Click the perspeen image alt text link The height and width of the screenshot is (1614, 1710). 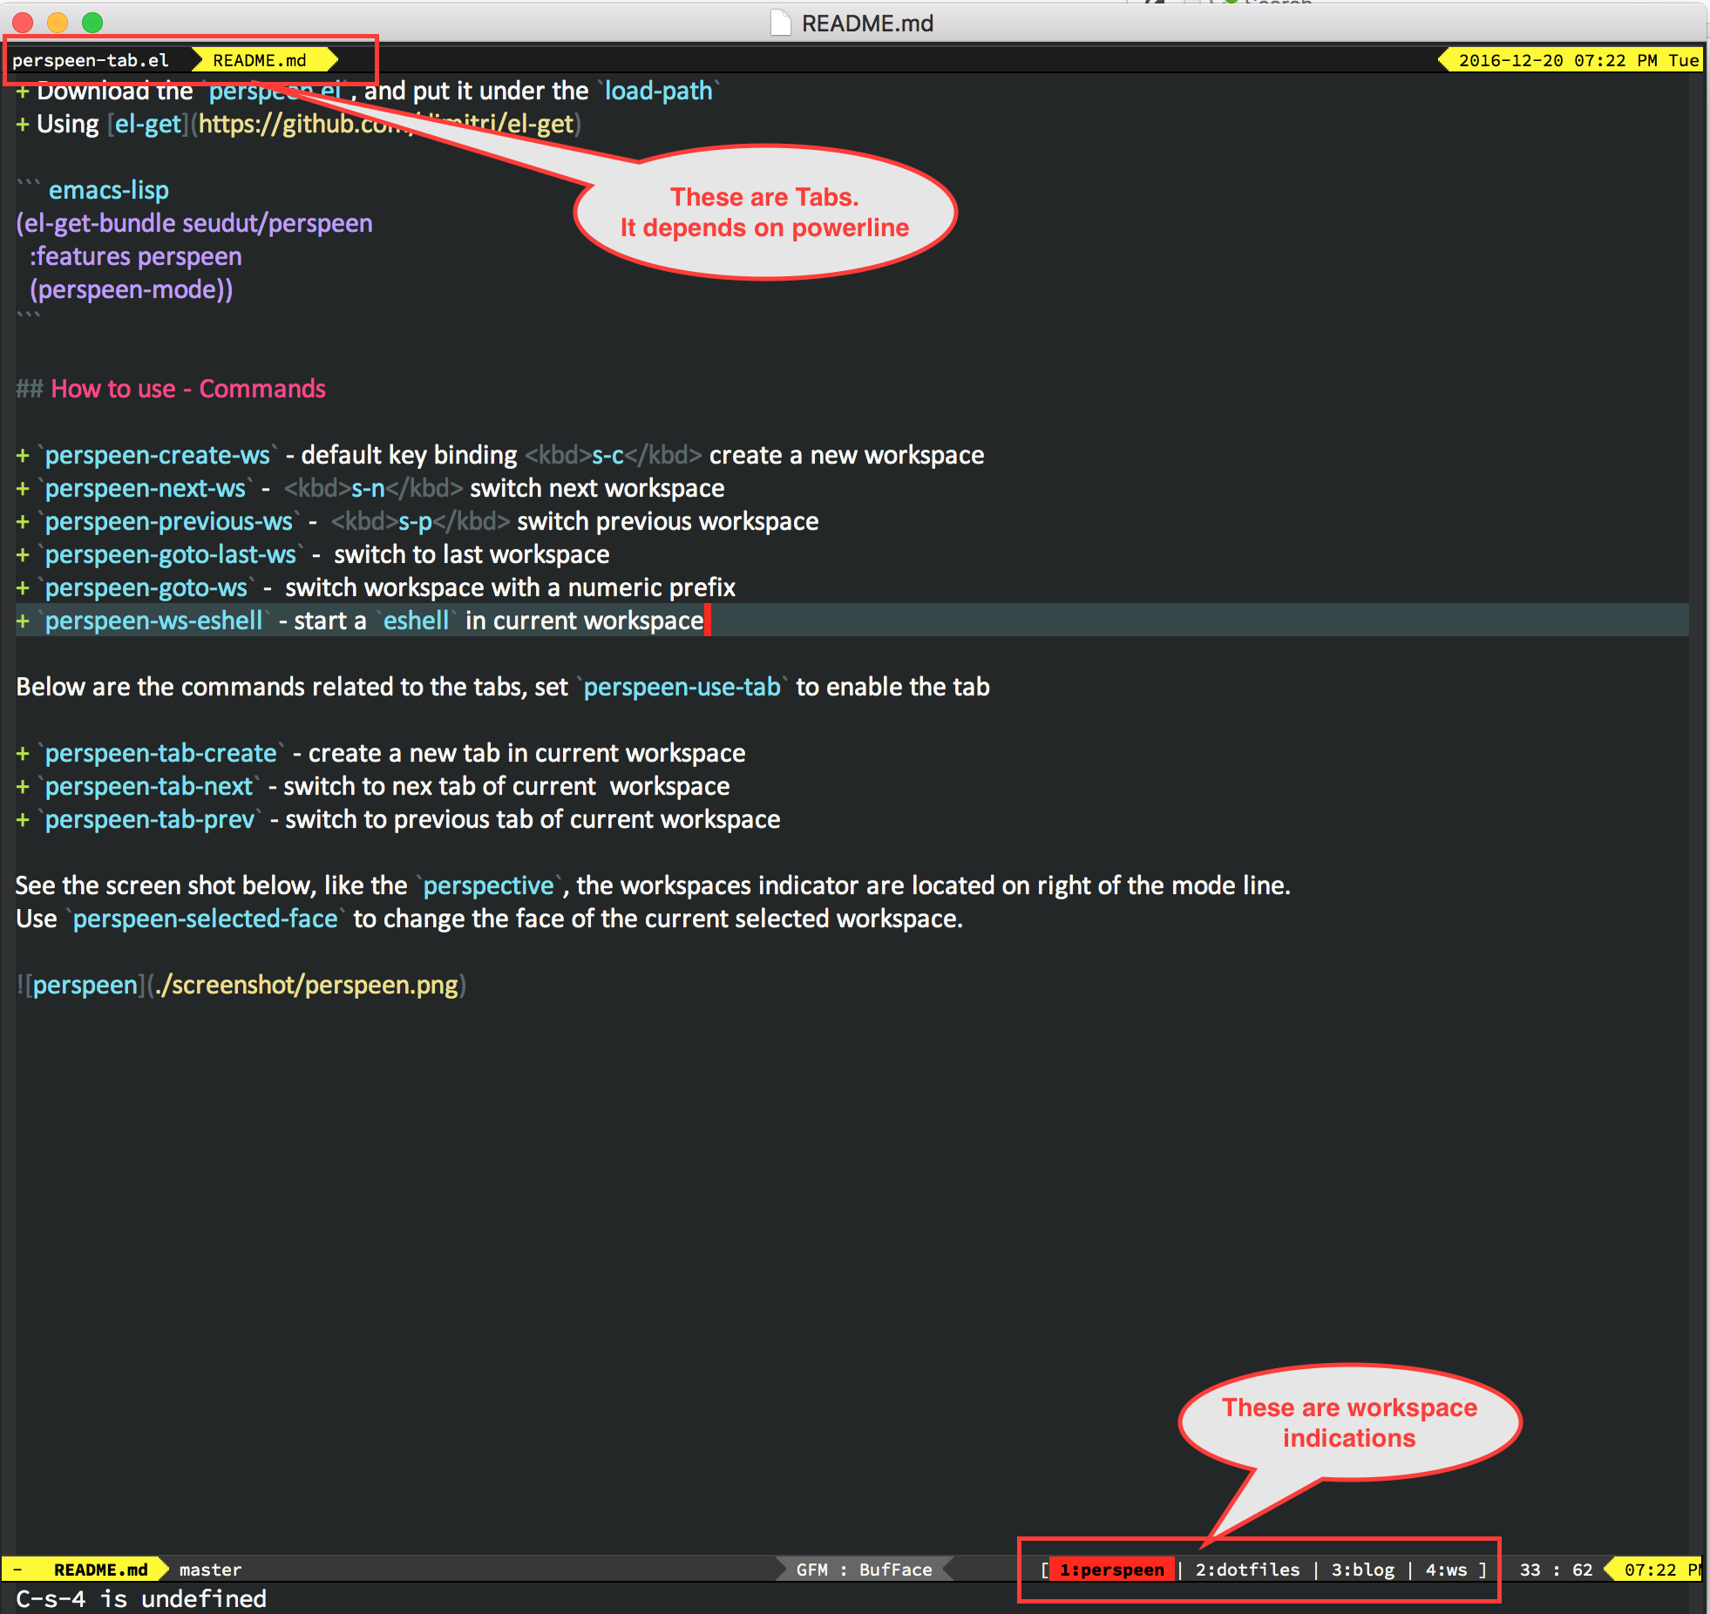(x=85, y=985)
